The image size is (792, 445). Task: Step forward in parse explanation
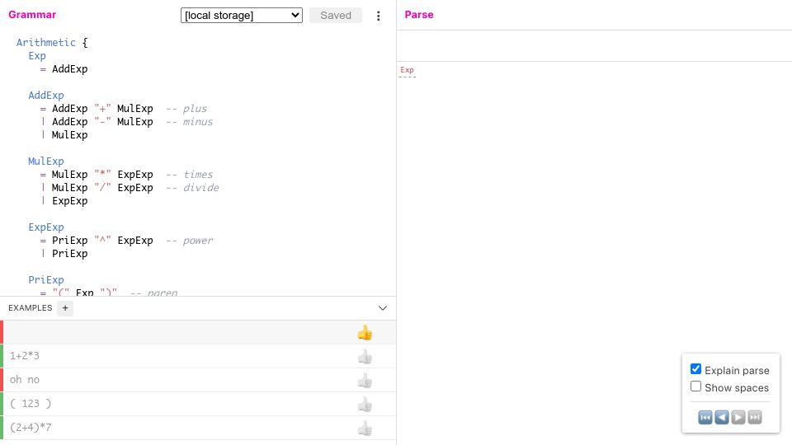[738, 417]
